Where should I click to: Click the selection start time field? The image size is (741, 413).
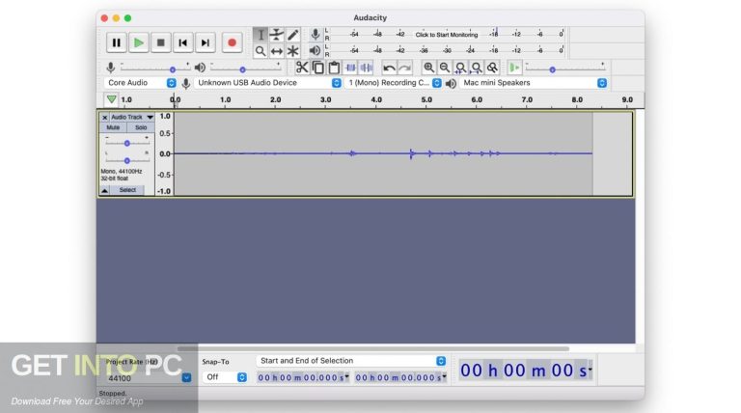point(303,377)
